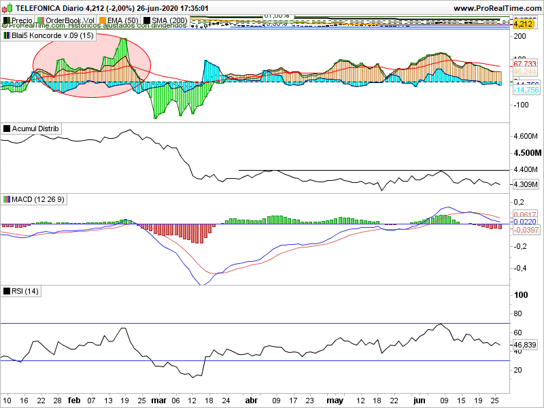Viewport: 544px width, 408px height.
Task: Click the 200 label on the Koncorde axis
Action: tap(520, 36)
